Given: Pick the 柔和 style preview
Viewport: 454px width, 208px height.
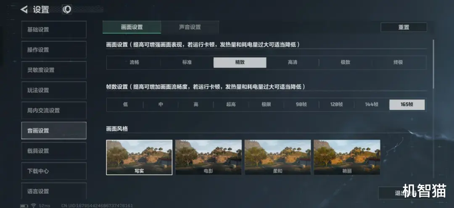Looking at the screenshot, I should (x=278, y=157).
